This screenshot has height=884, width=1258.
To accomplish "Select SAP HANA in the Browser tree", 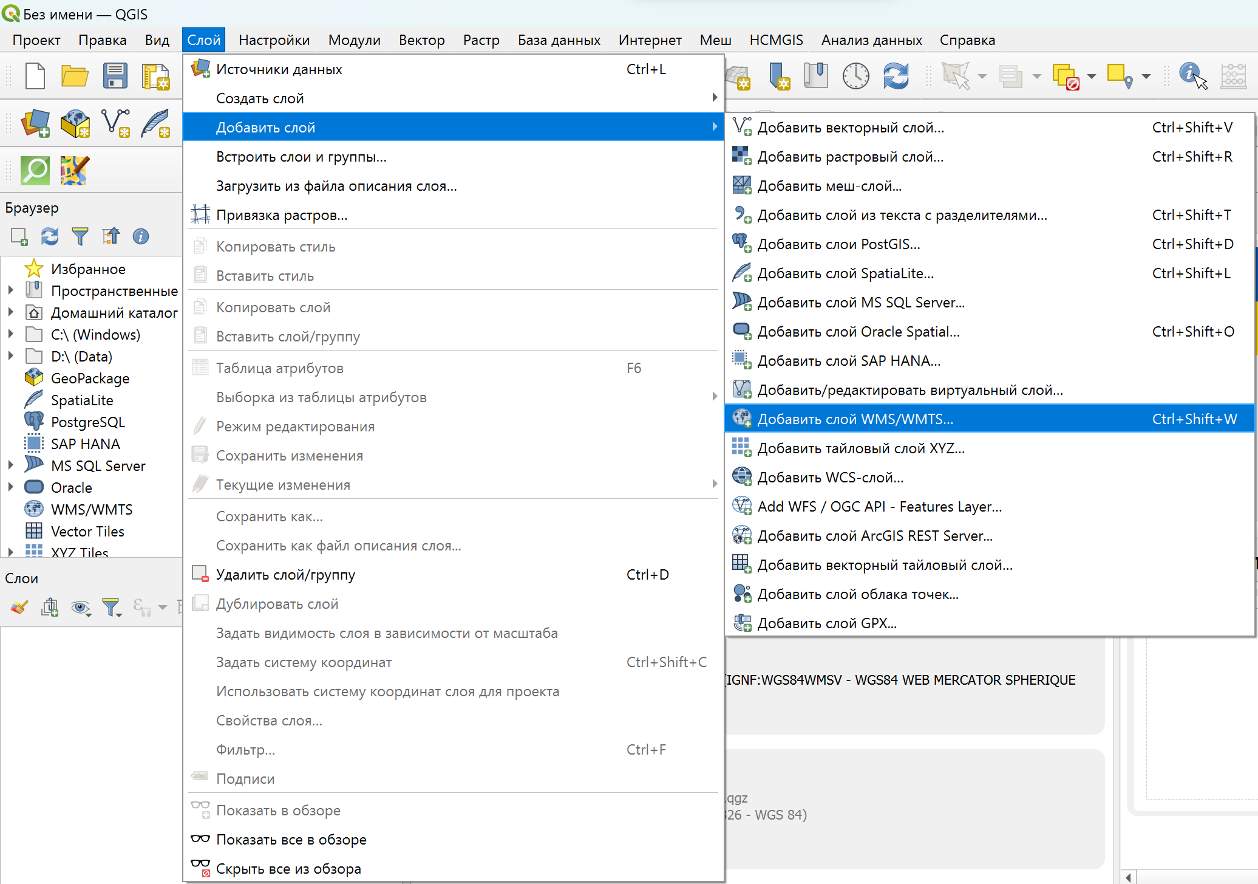I will (86, 444).
